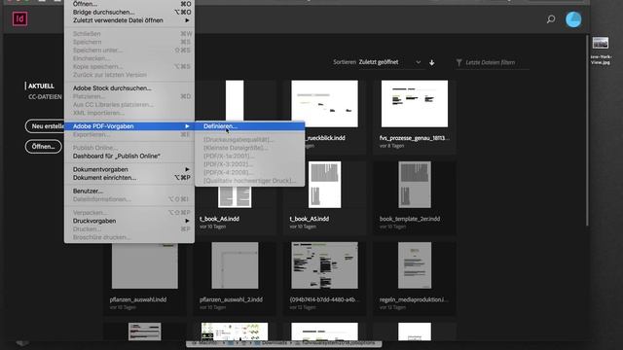Image resolution: width=623 pixels, height=350 pixels.
Task: Click the filter funnel icon
Action: pos(459,62)
